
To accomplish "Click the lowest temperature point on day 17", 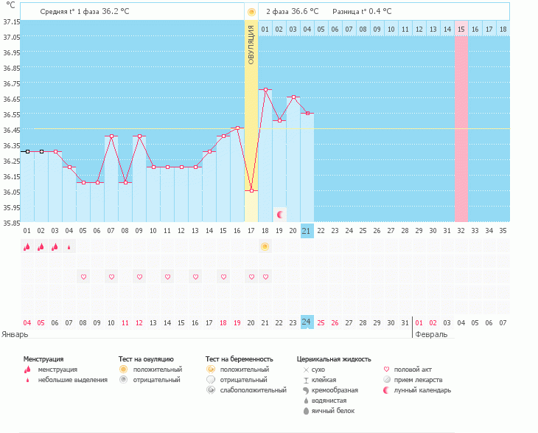I will click(x=251, y=190).
